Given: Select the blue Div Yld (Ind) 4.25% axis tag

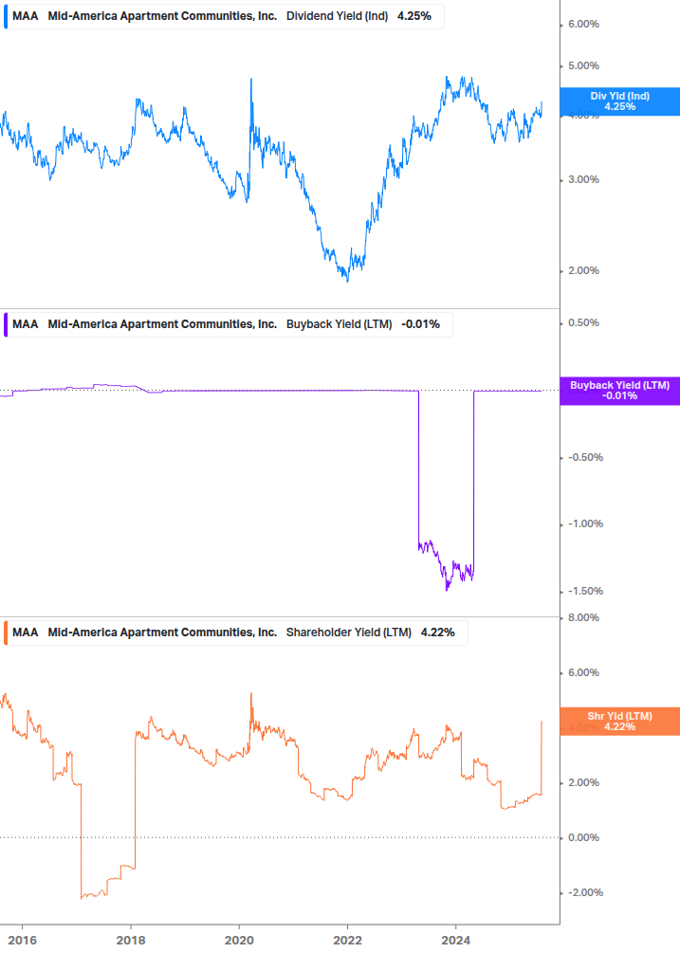Looking at the screenshot, I should click(620, 101).
